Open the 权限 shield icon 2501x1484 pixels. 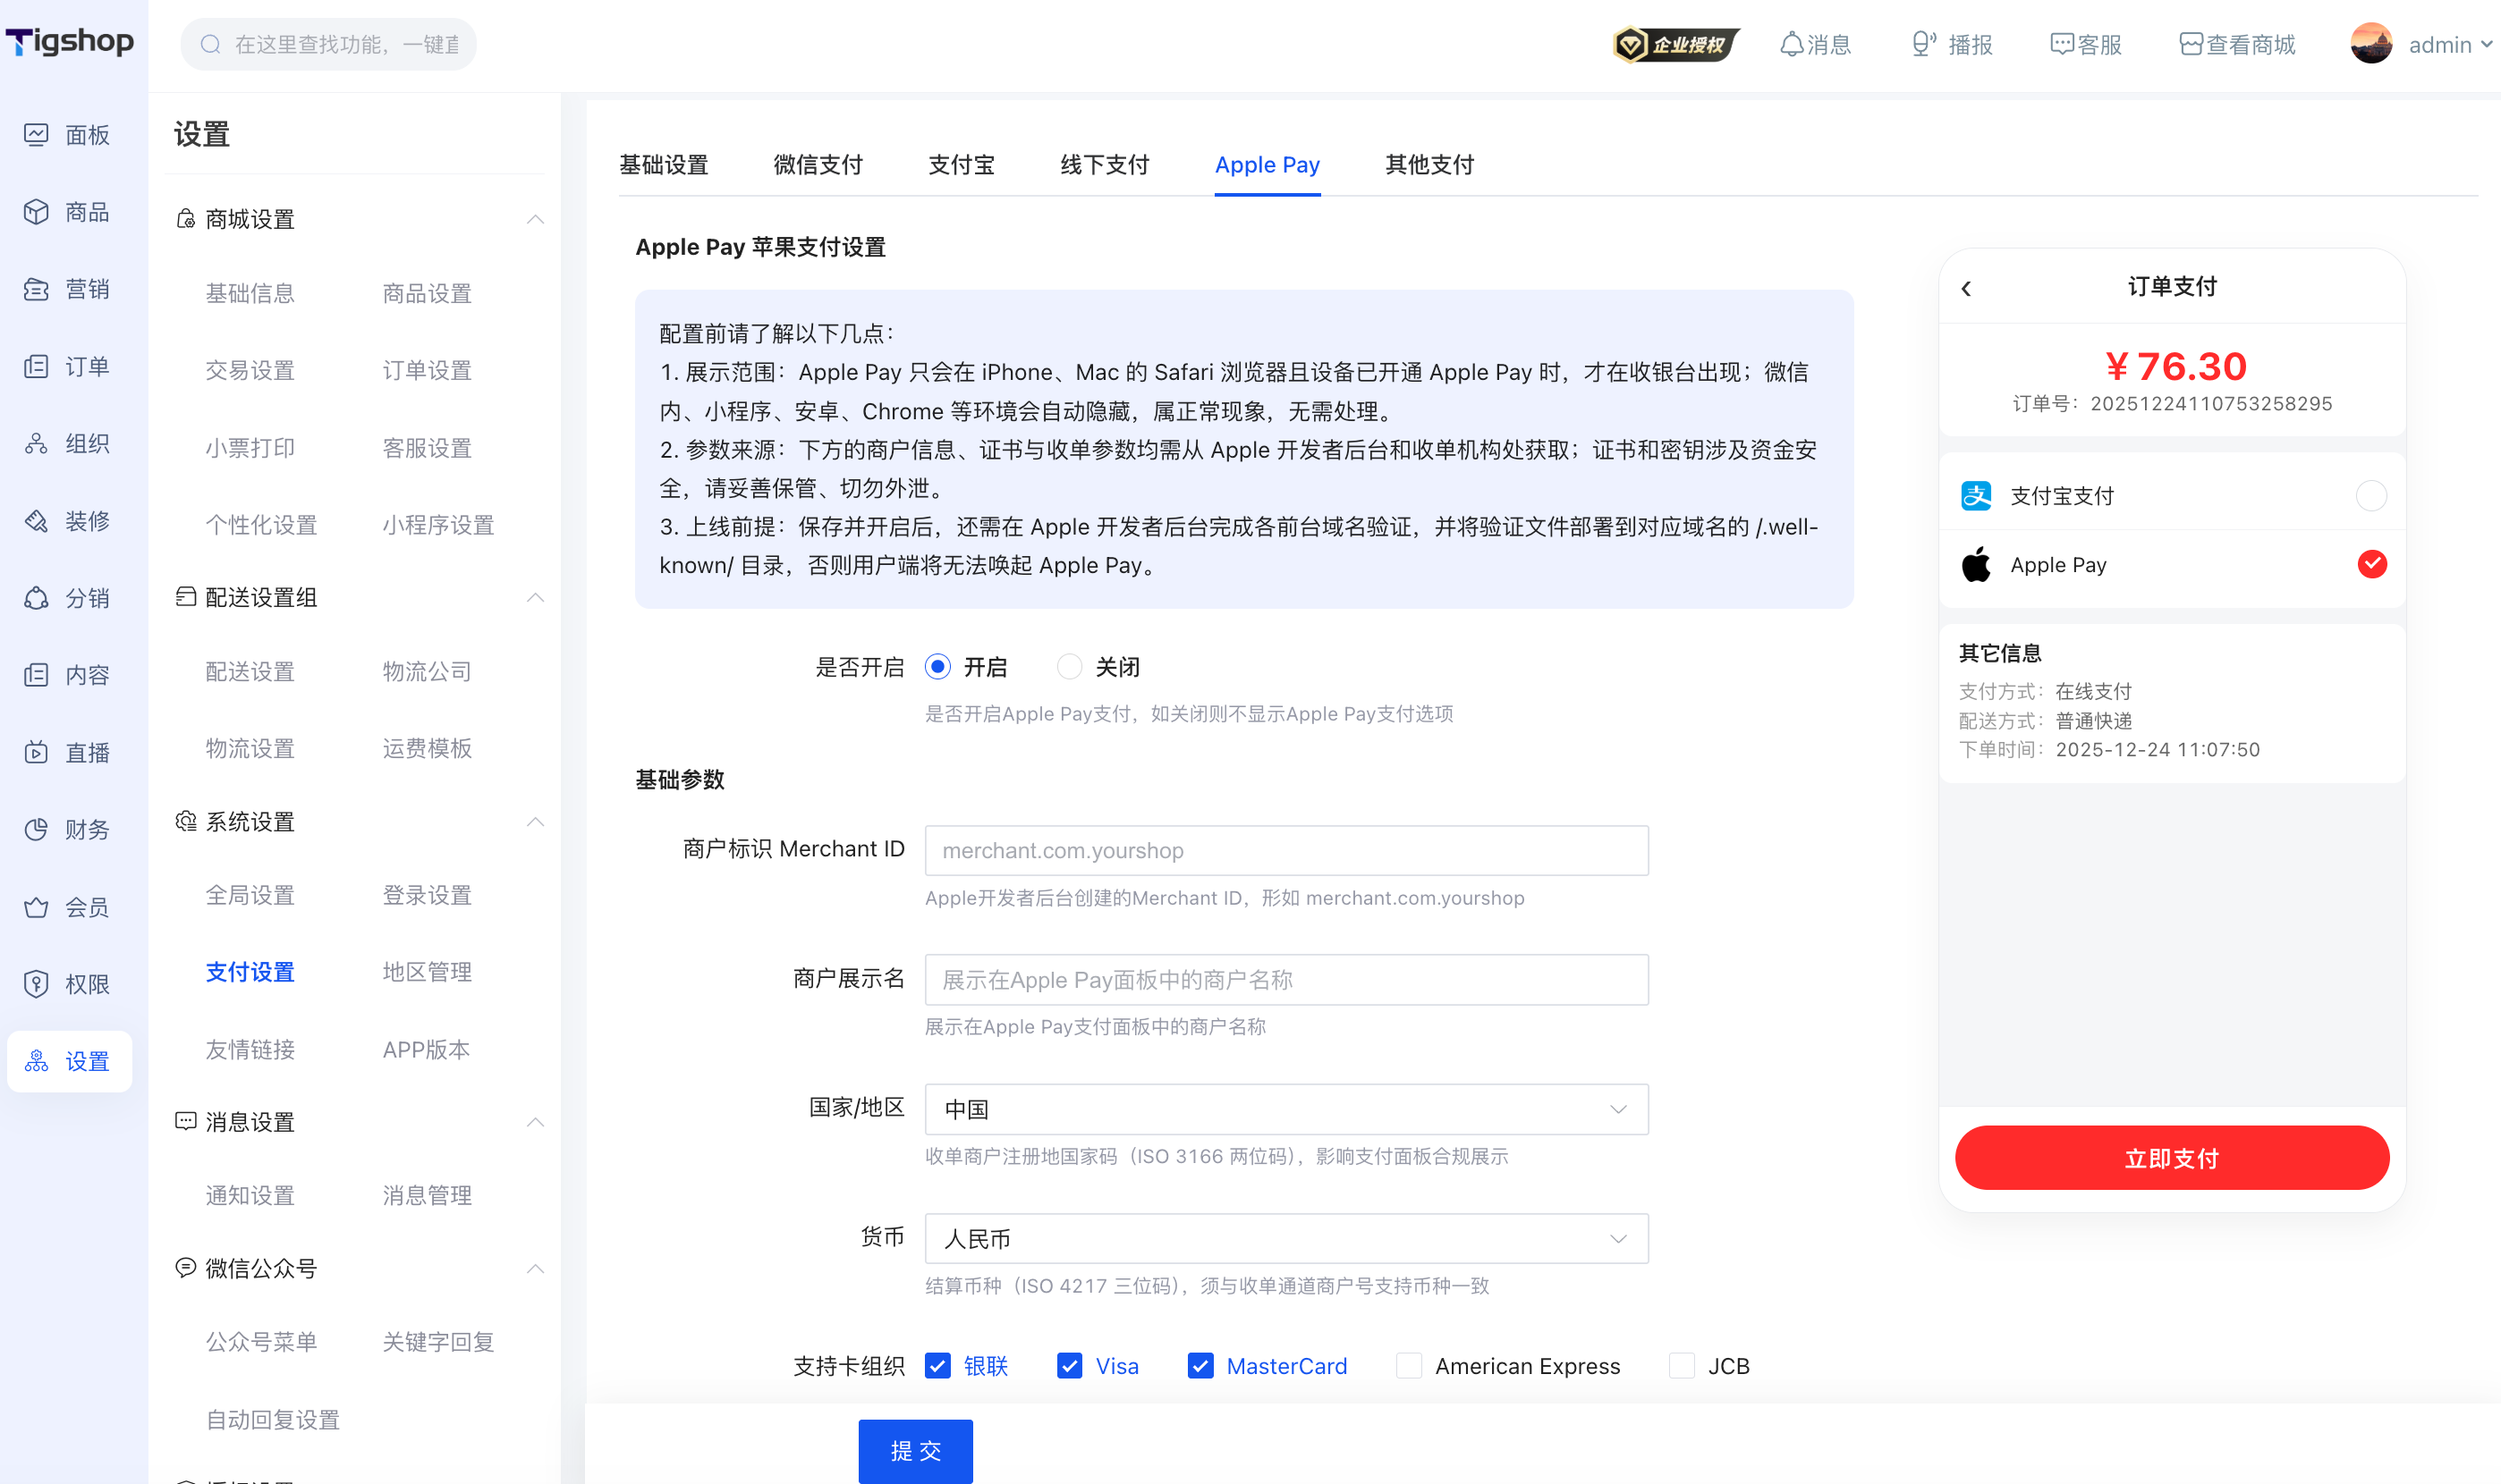point(36,985)
